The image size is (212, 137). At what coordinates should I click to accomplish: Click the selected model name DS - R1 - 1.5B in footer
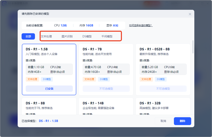coord(49,121)
